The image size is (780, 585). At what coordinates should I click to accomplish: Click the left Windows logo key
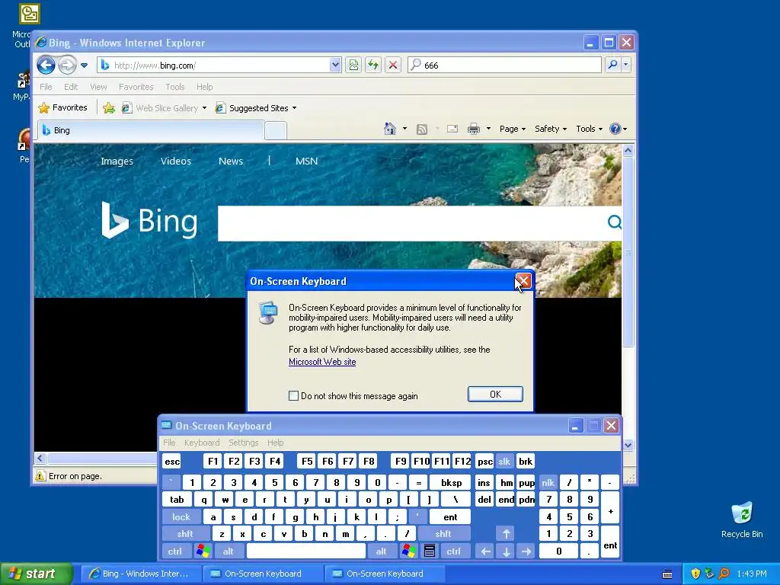point(203,551)
